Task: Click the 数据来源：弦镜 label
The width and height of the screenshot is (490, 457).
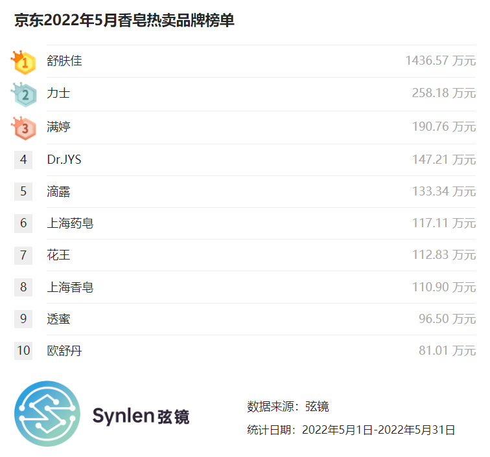Action: (x=288, y=407)
